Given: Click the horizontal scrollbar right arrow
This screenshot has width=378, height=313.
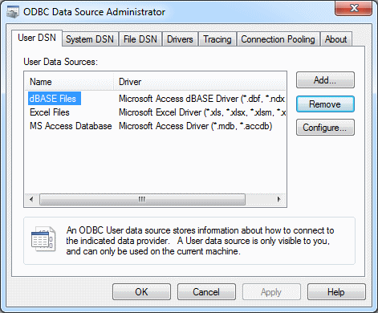Looking at the screenshot, I should [x=279, y=199].
